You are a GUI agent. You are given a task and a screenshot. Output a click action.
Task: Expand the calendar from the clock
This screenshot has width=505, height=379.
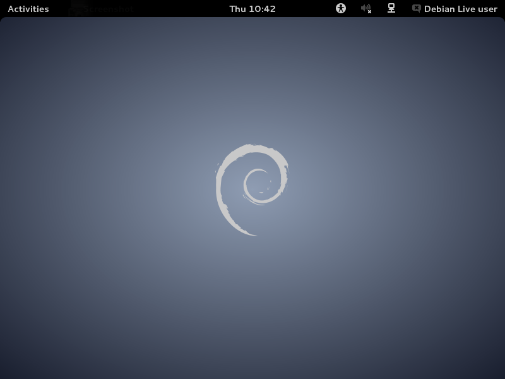252,9
